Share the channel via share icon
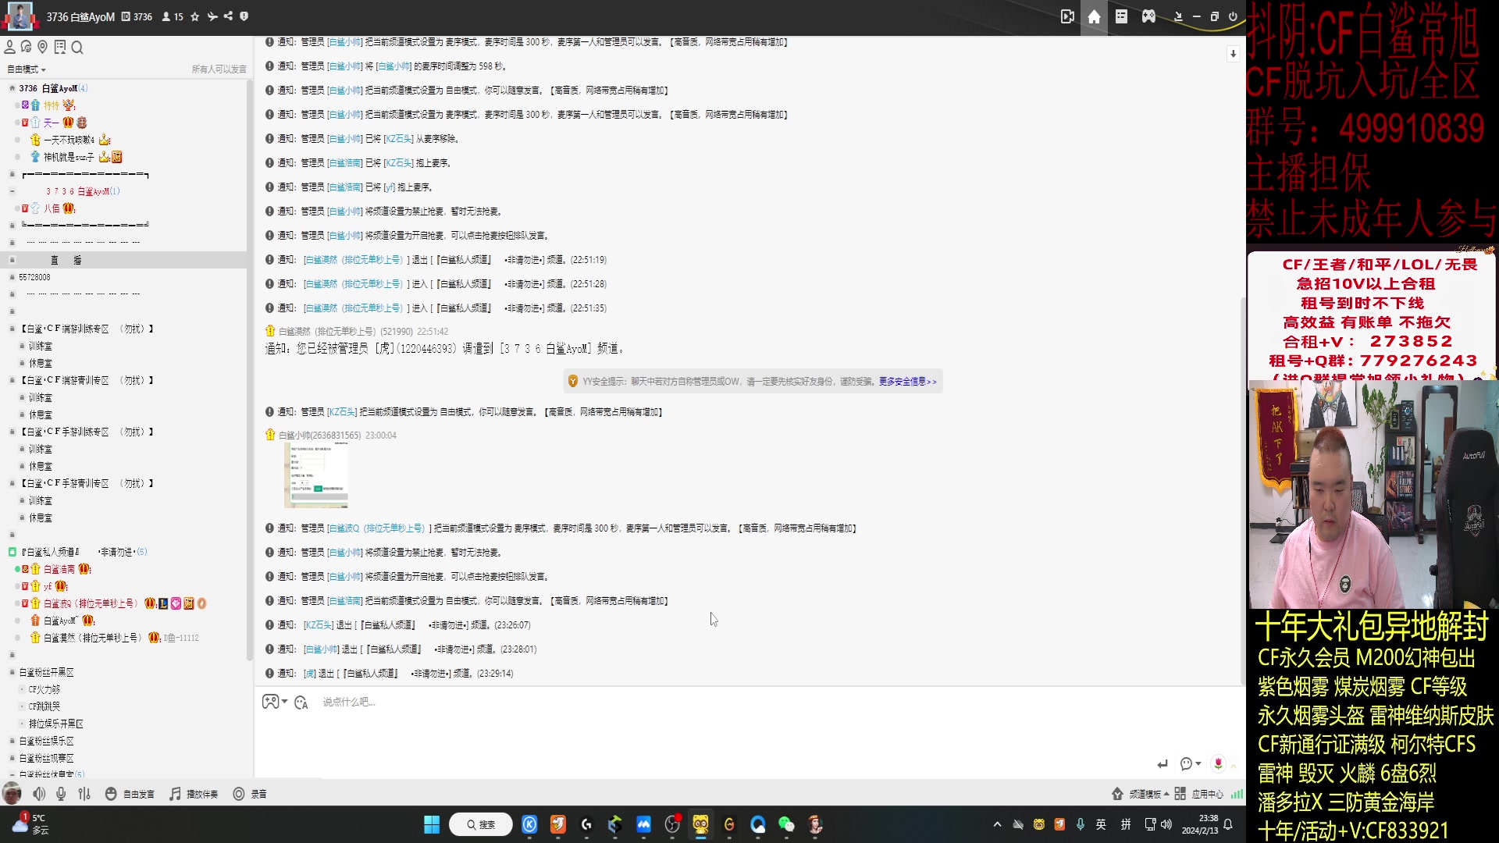This screenshot has height=843, width=1499. 228,16
